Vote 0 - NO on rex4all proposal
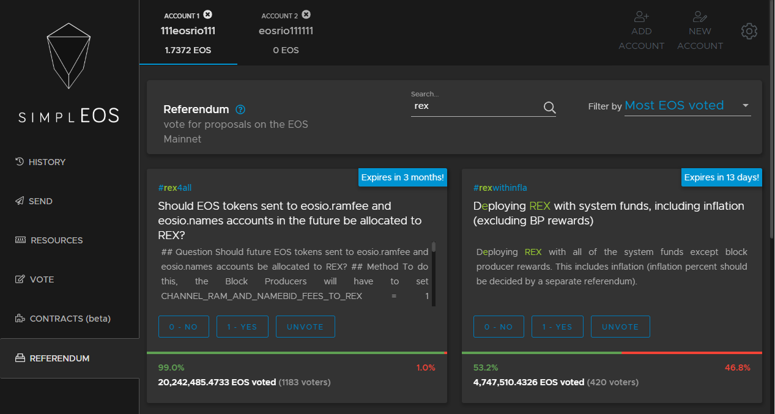This screenshot has height=414, width=775. (x=184, y=327)
